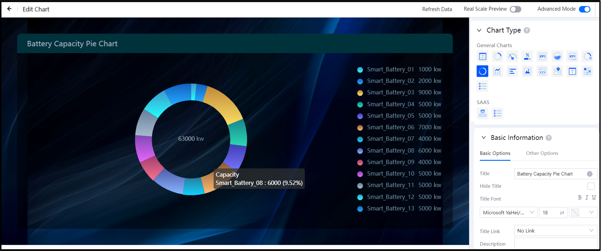The height and width of the screenshot is (251, 601).
Task: Open the title font color picker
Action: coord(583,213)
